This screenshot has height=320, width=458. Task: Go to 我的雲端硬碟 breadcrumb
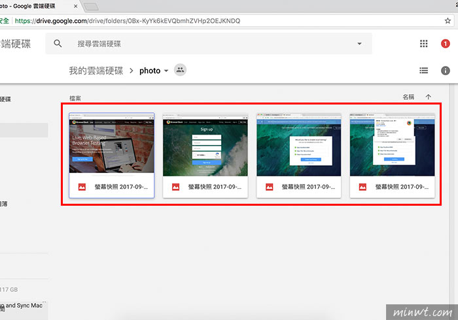tap(96, 71)
